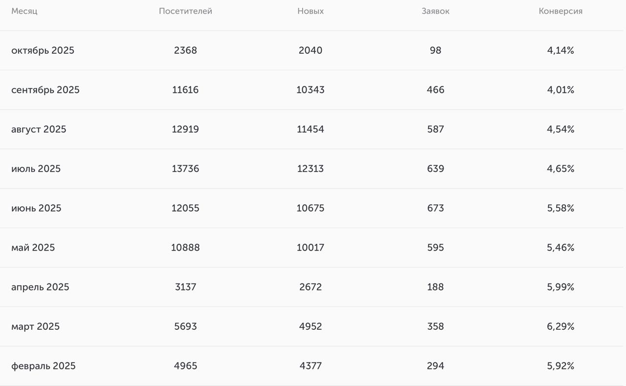Click the "май 2025" month label
Screen dimensions: 626x386
coord(33,248)
